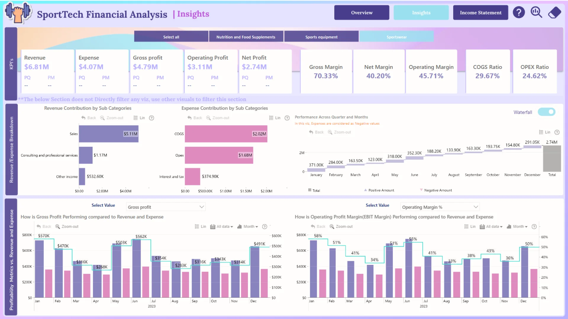The image size is (568, 319).
Task: Click the Interest and tax bar
Action: click(x=193, y=176)
